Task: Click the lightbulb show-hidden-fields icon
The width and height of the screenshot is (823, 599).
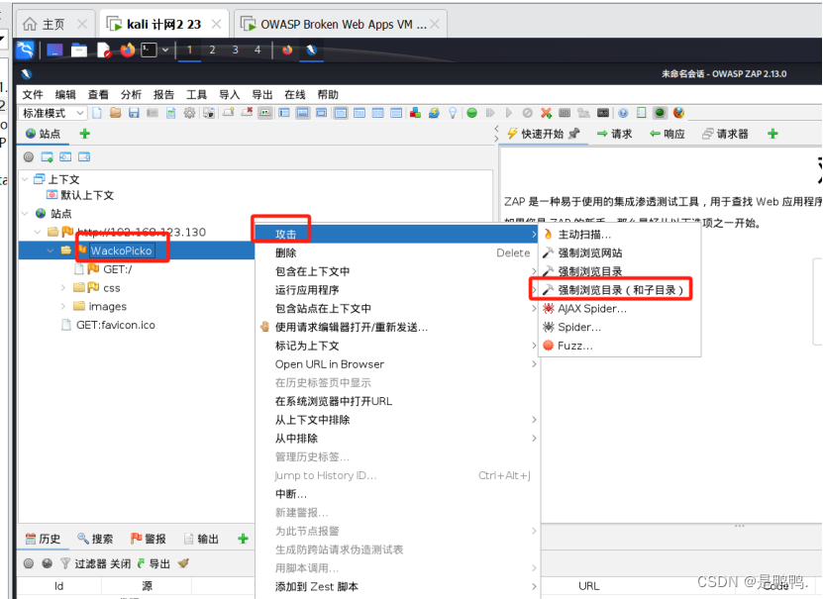Action: click(453, 113)
